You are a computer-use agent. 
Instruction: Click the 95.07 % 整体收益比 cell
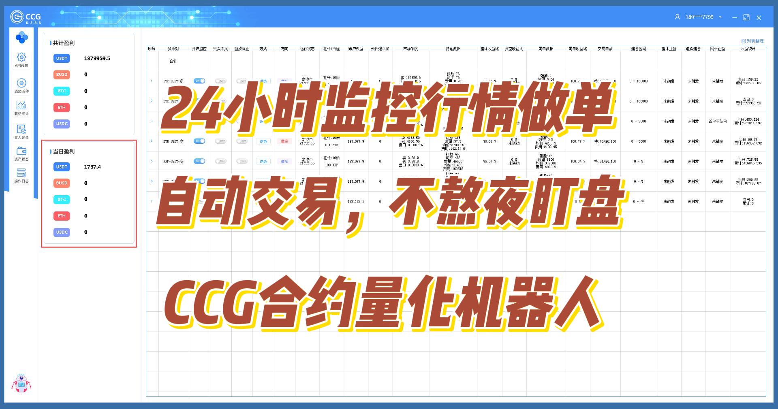pyautogui.click(x=489, y=161)
